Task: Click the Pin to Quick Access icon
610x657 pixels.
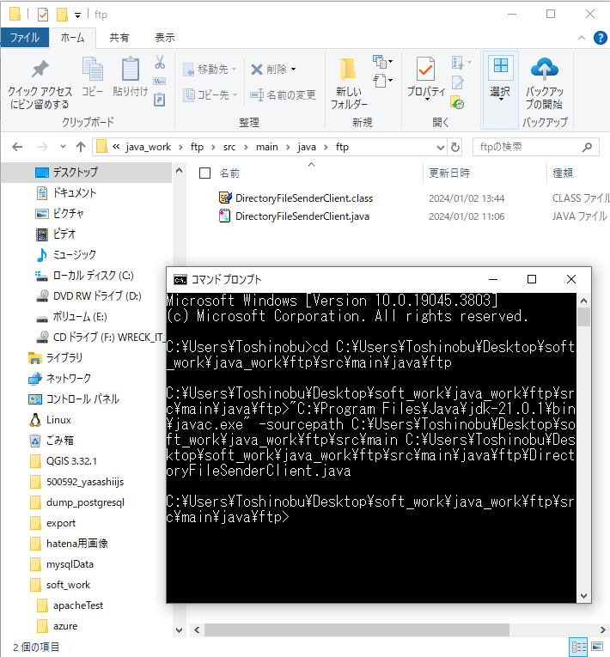Action: 40,70
